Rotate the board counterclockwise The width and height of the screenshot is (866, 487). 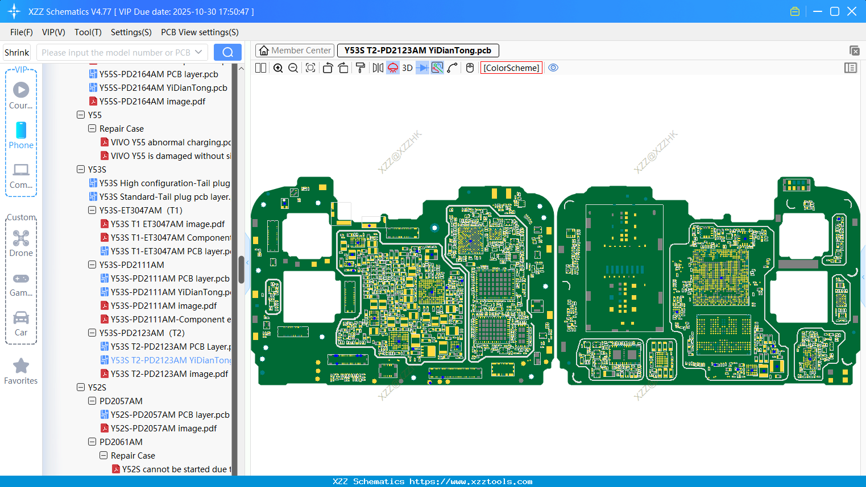[x=328, y=68]
